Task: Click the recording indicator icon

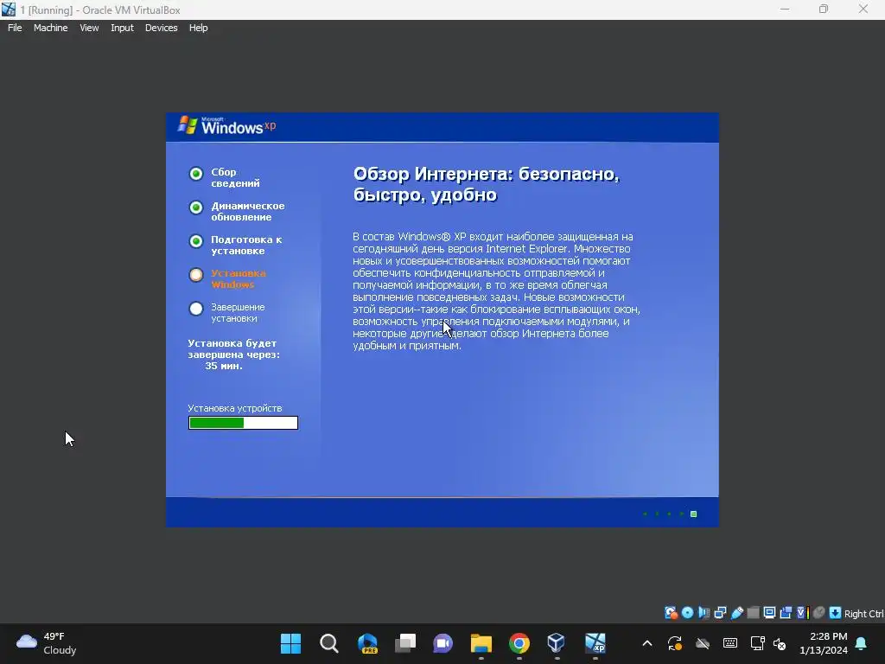Action: tap(786, 613)
